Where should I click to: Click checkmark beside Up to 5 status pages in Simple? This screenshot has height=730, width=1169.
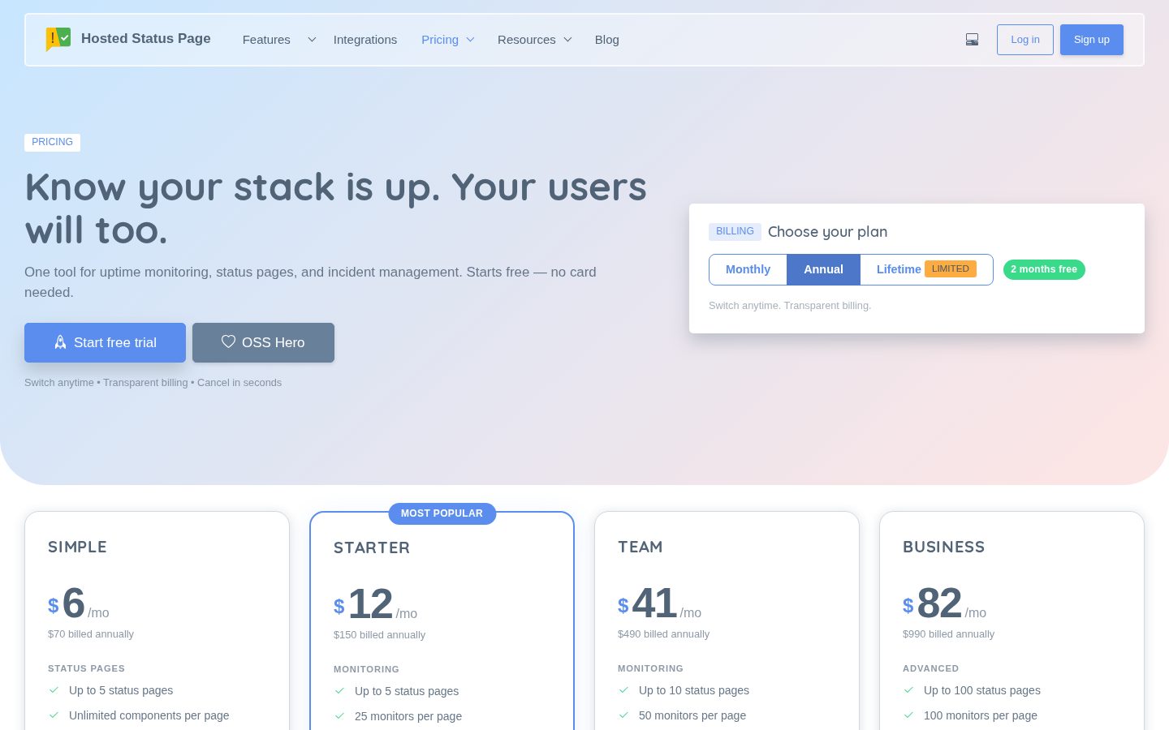click(x=54, y=690)
